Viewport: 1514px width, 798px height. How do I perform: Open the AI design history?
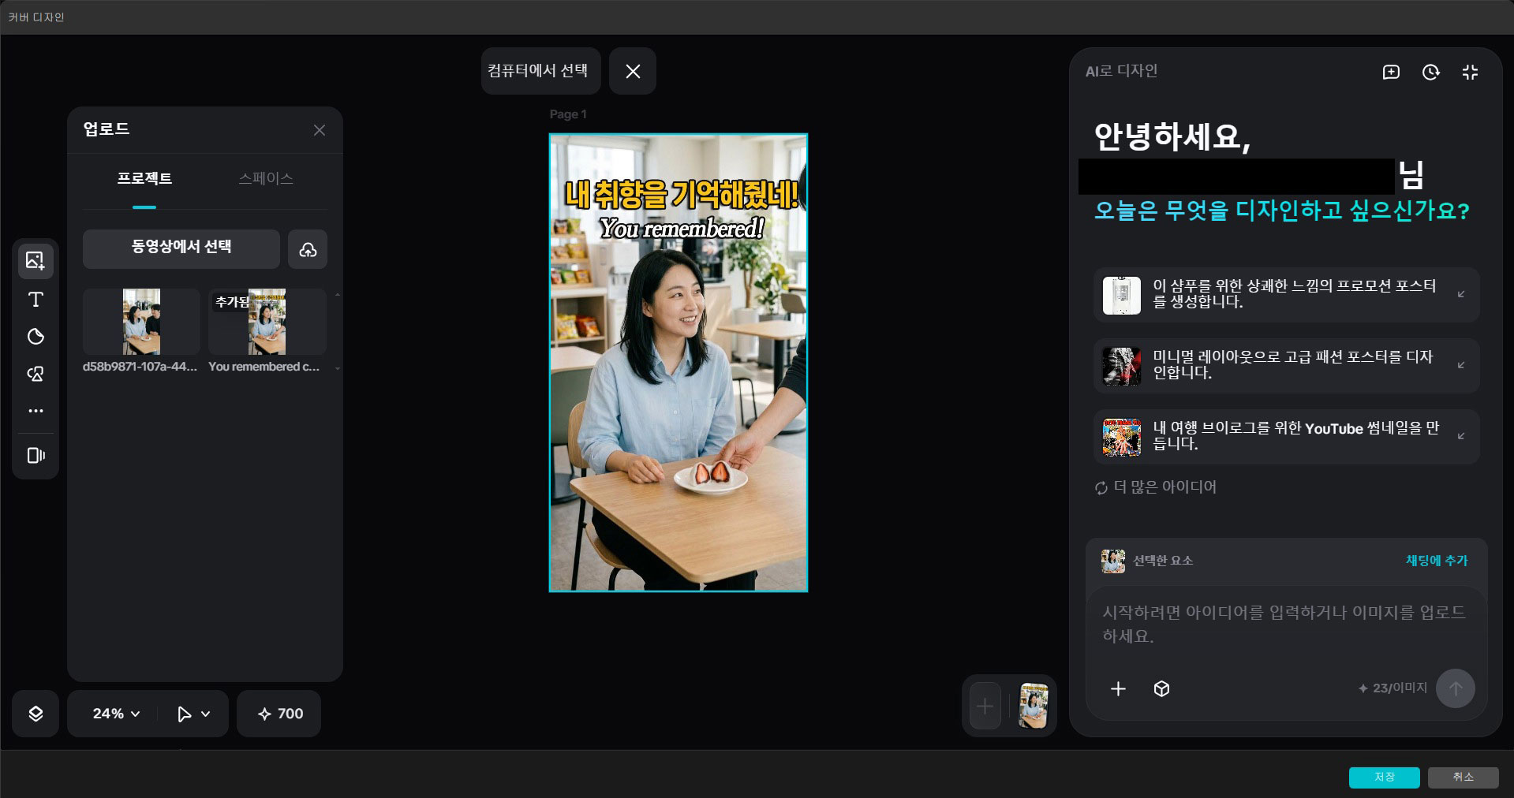(x=1430, y=73)
